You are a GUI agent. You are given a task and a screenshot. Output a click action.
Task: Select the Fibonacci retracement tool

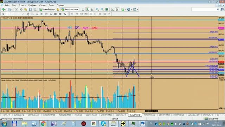pos(32,14)
